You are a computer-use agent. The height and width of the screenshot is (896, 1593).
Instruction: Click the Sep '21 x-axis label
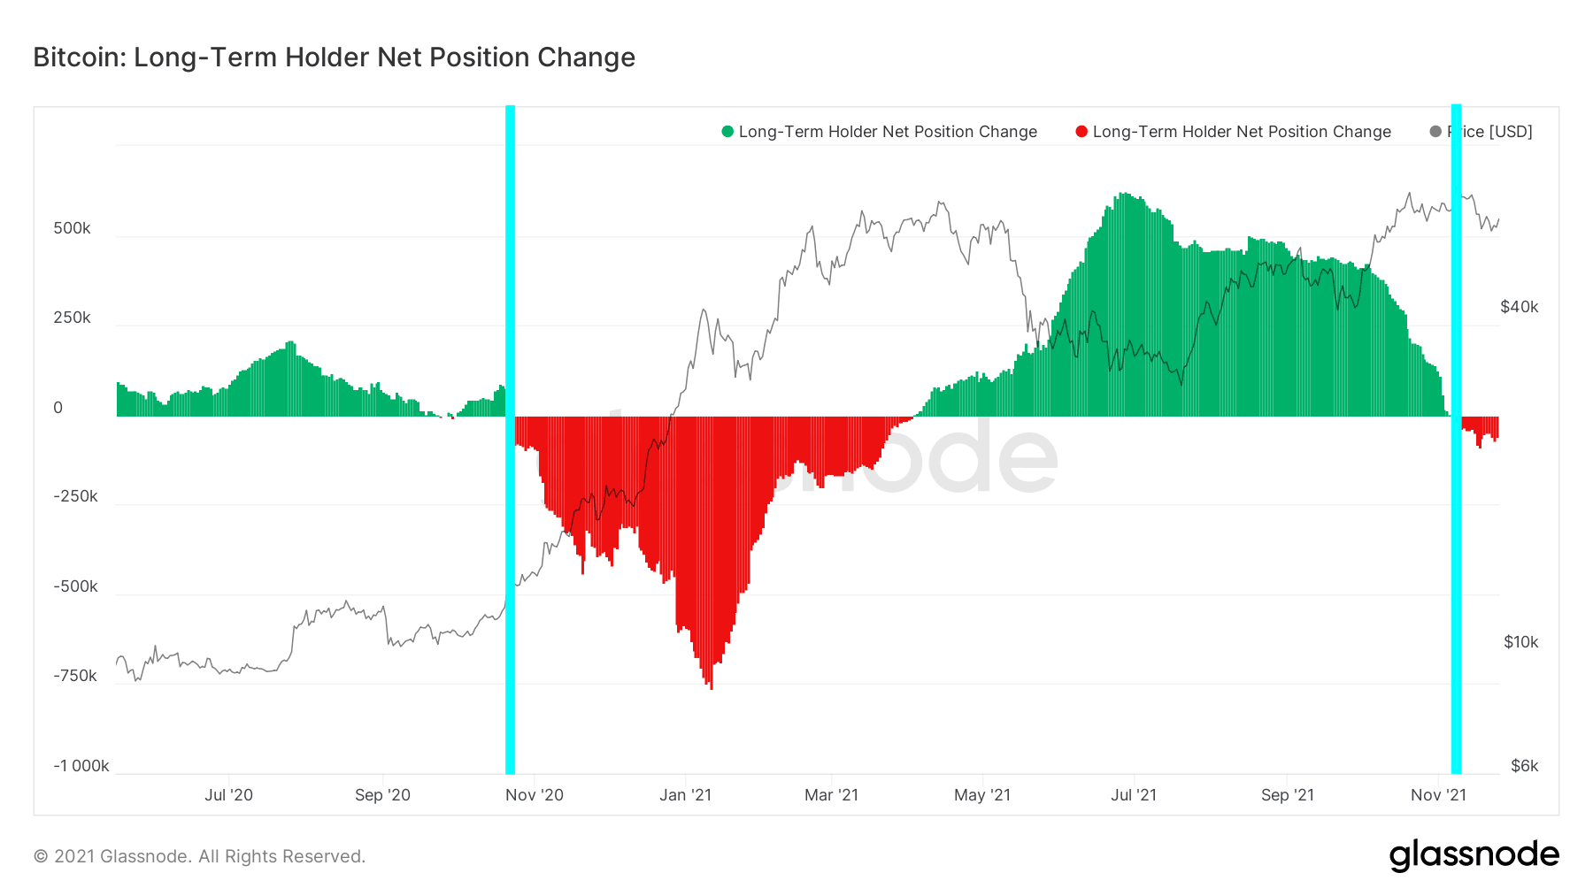[x=1288, y=795]
